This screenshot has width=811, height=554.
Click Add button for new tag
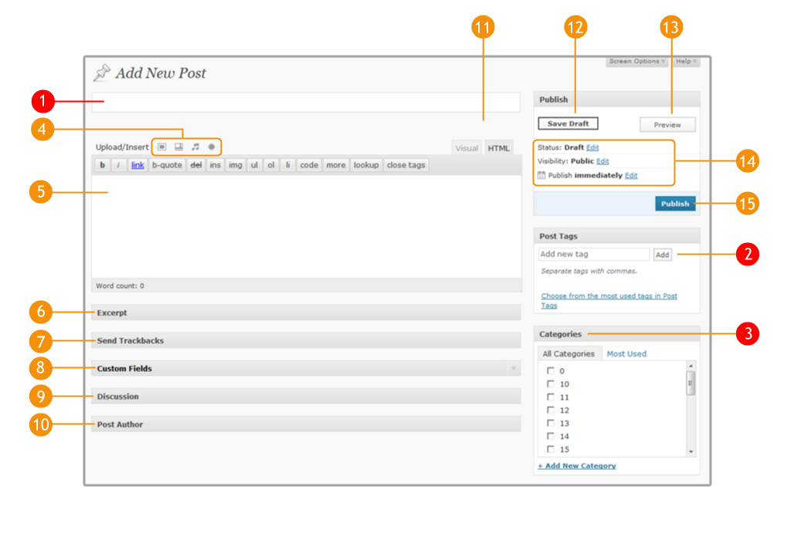(662, 255)
